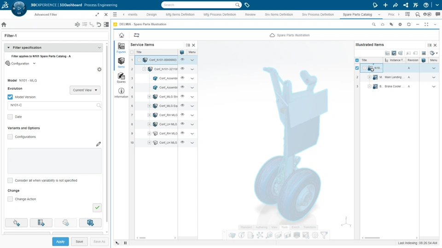Click the Illustrated Items horizontal scrollbar

(x=372, y=238)
